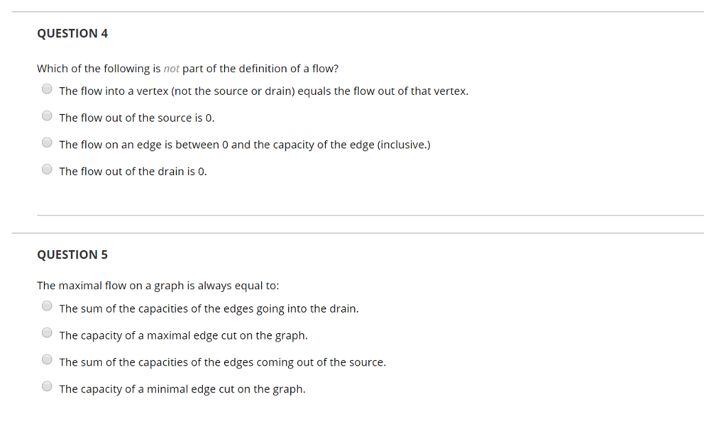Select 'capacities of the edges coming out of the source'
The height and width of the screenshot is (426, 704).
(x=47, y=359)
